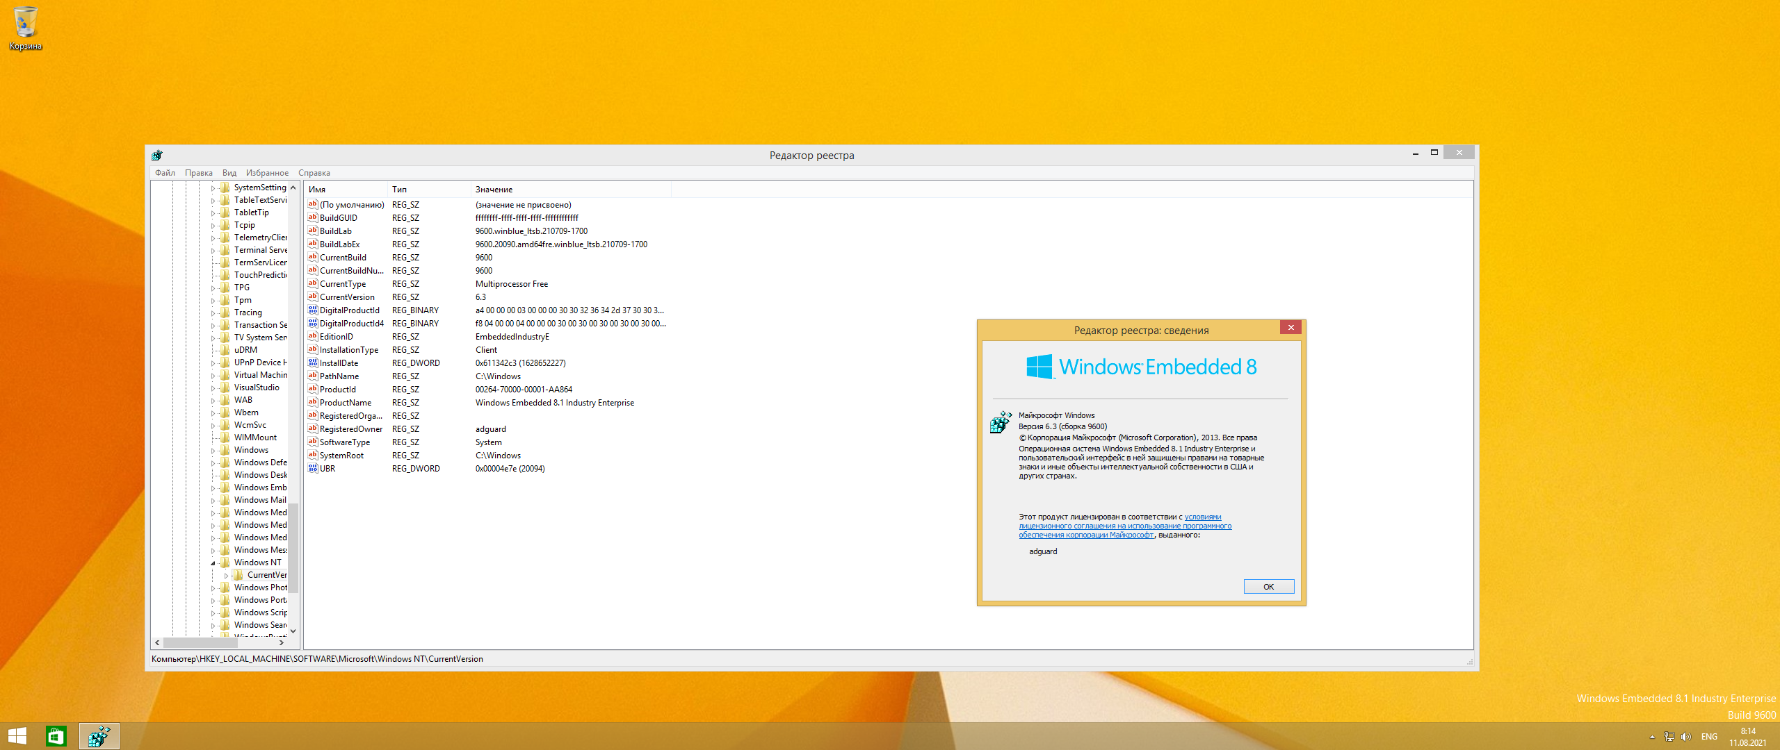Click the BuildGUID value icon
The height and width of the screenshot is (750, 1780).
313,217
